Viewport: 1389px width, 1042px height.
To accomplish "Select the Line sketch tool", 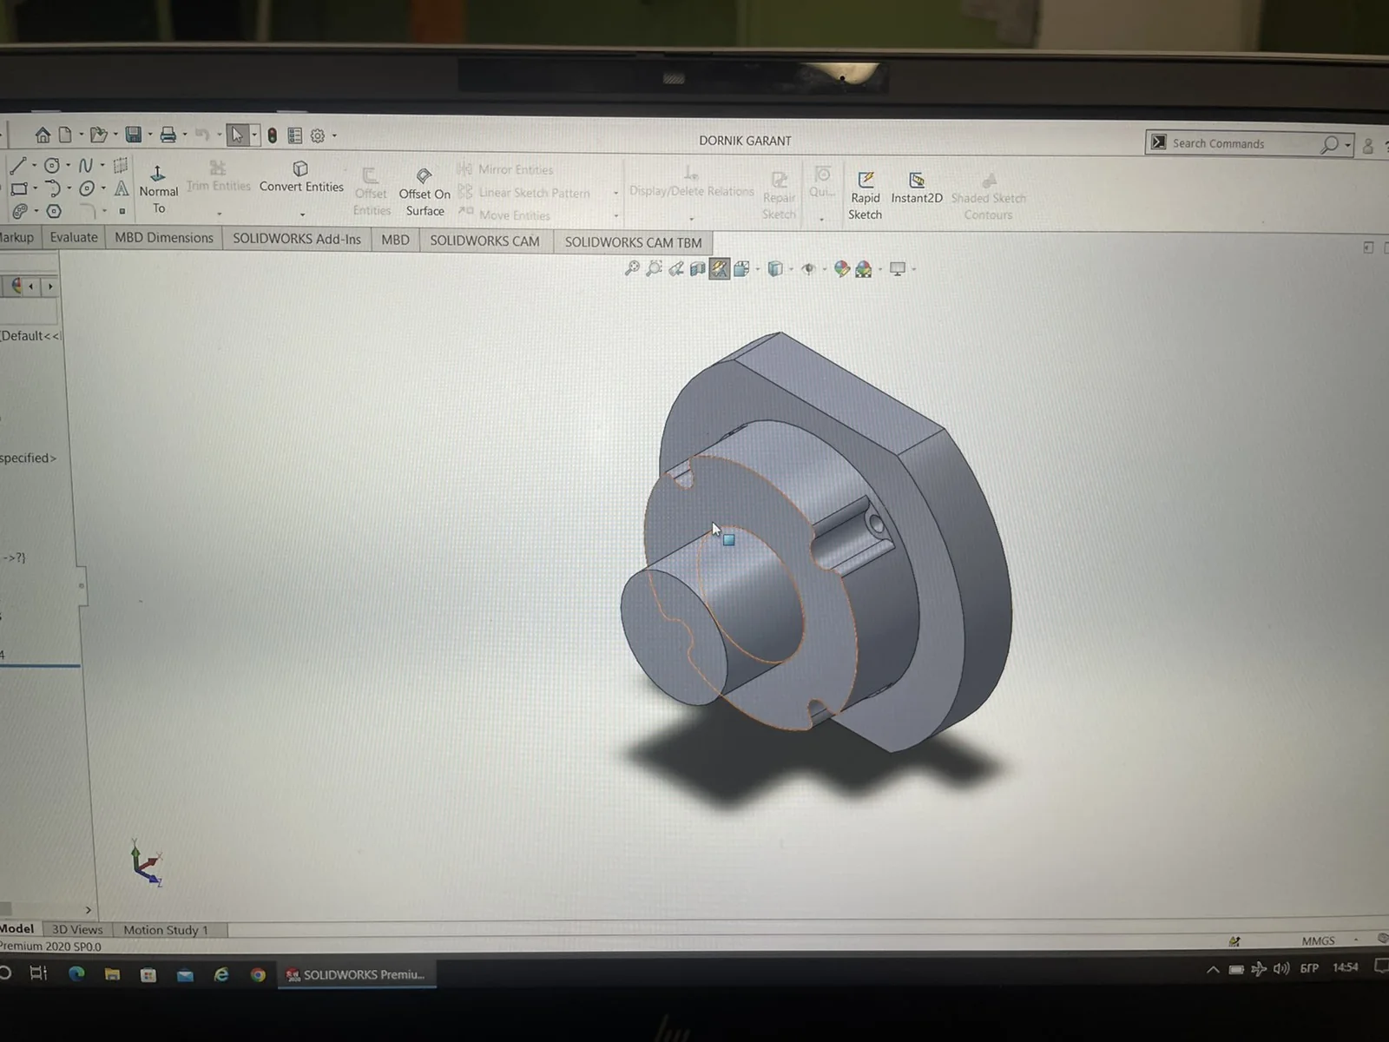I will click(x=18, y=165).
